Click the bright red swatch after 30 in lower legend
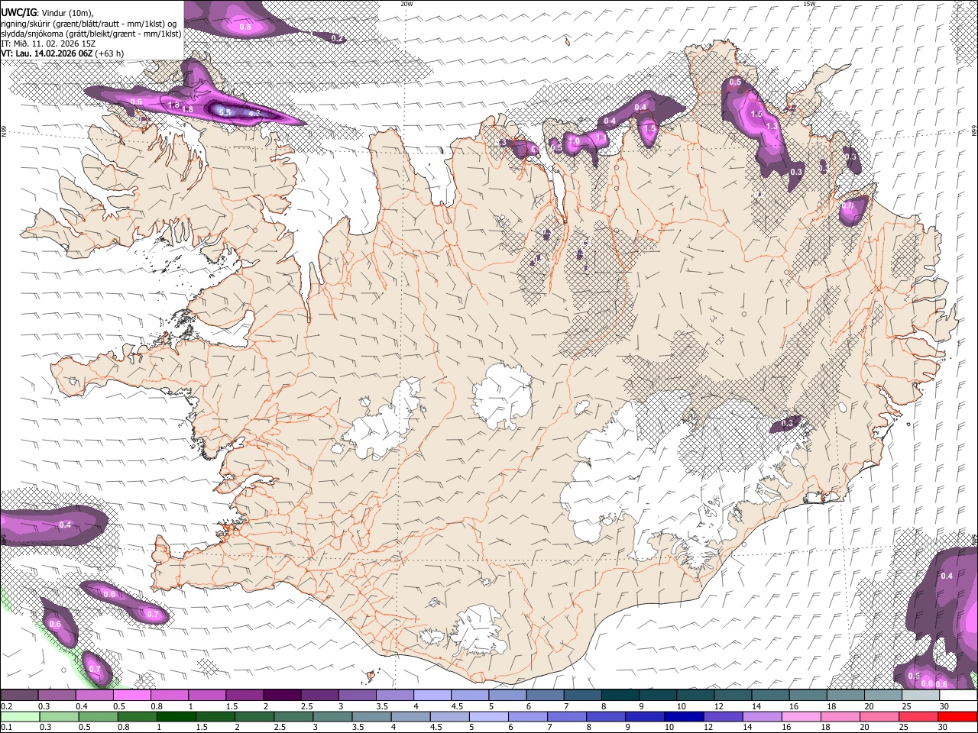The width and height of the screenshot is (978, 733). (x=956, y=716)
